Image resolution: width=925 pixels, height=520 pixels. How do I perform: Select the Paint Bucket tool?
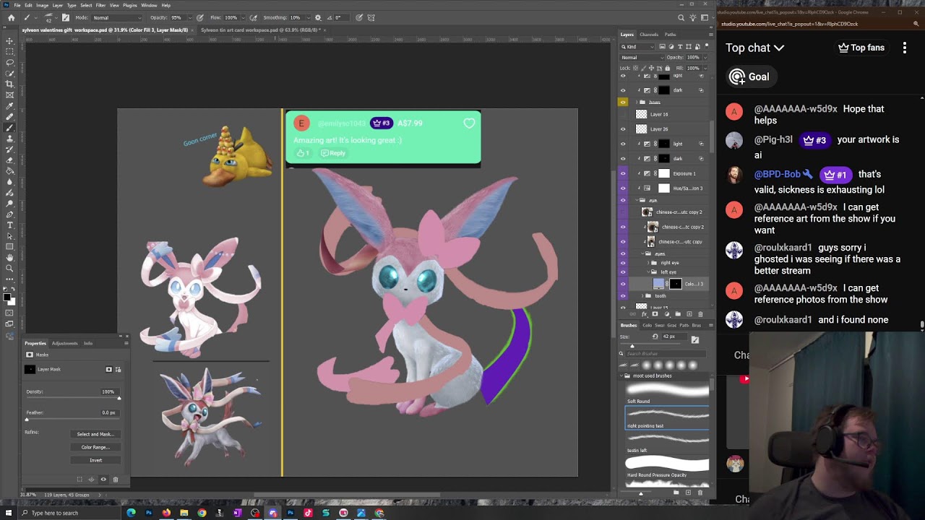pos(10,170)
